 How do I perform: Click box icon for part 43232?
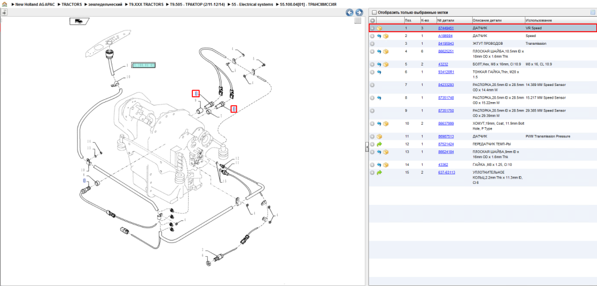click(x=386, y=64)
